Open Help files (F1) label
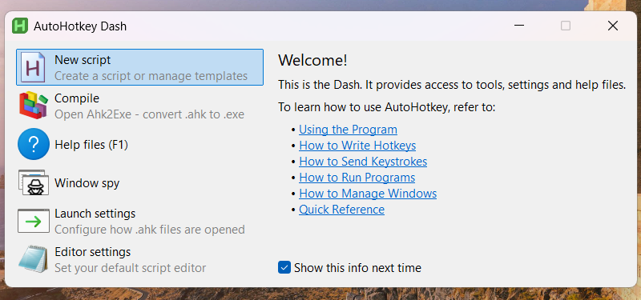 click(91, 145)
